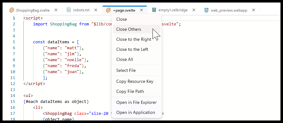Click the Svelte icon on ShoppingBag.svelte tab
The width and height of the screenshot is (283, 123).
point(12,10)
